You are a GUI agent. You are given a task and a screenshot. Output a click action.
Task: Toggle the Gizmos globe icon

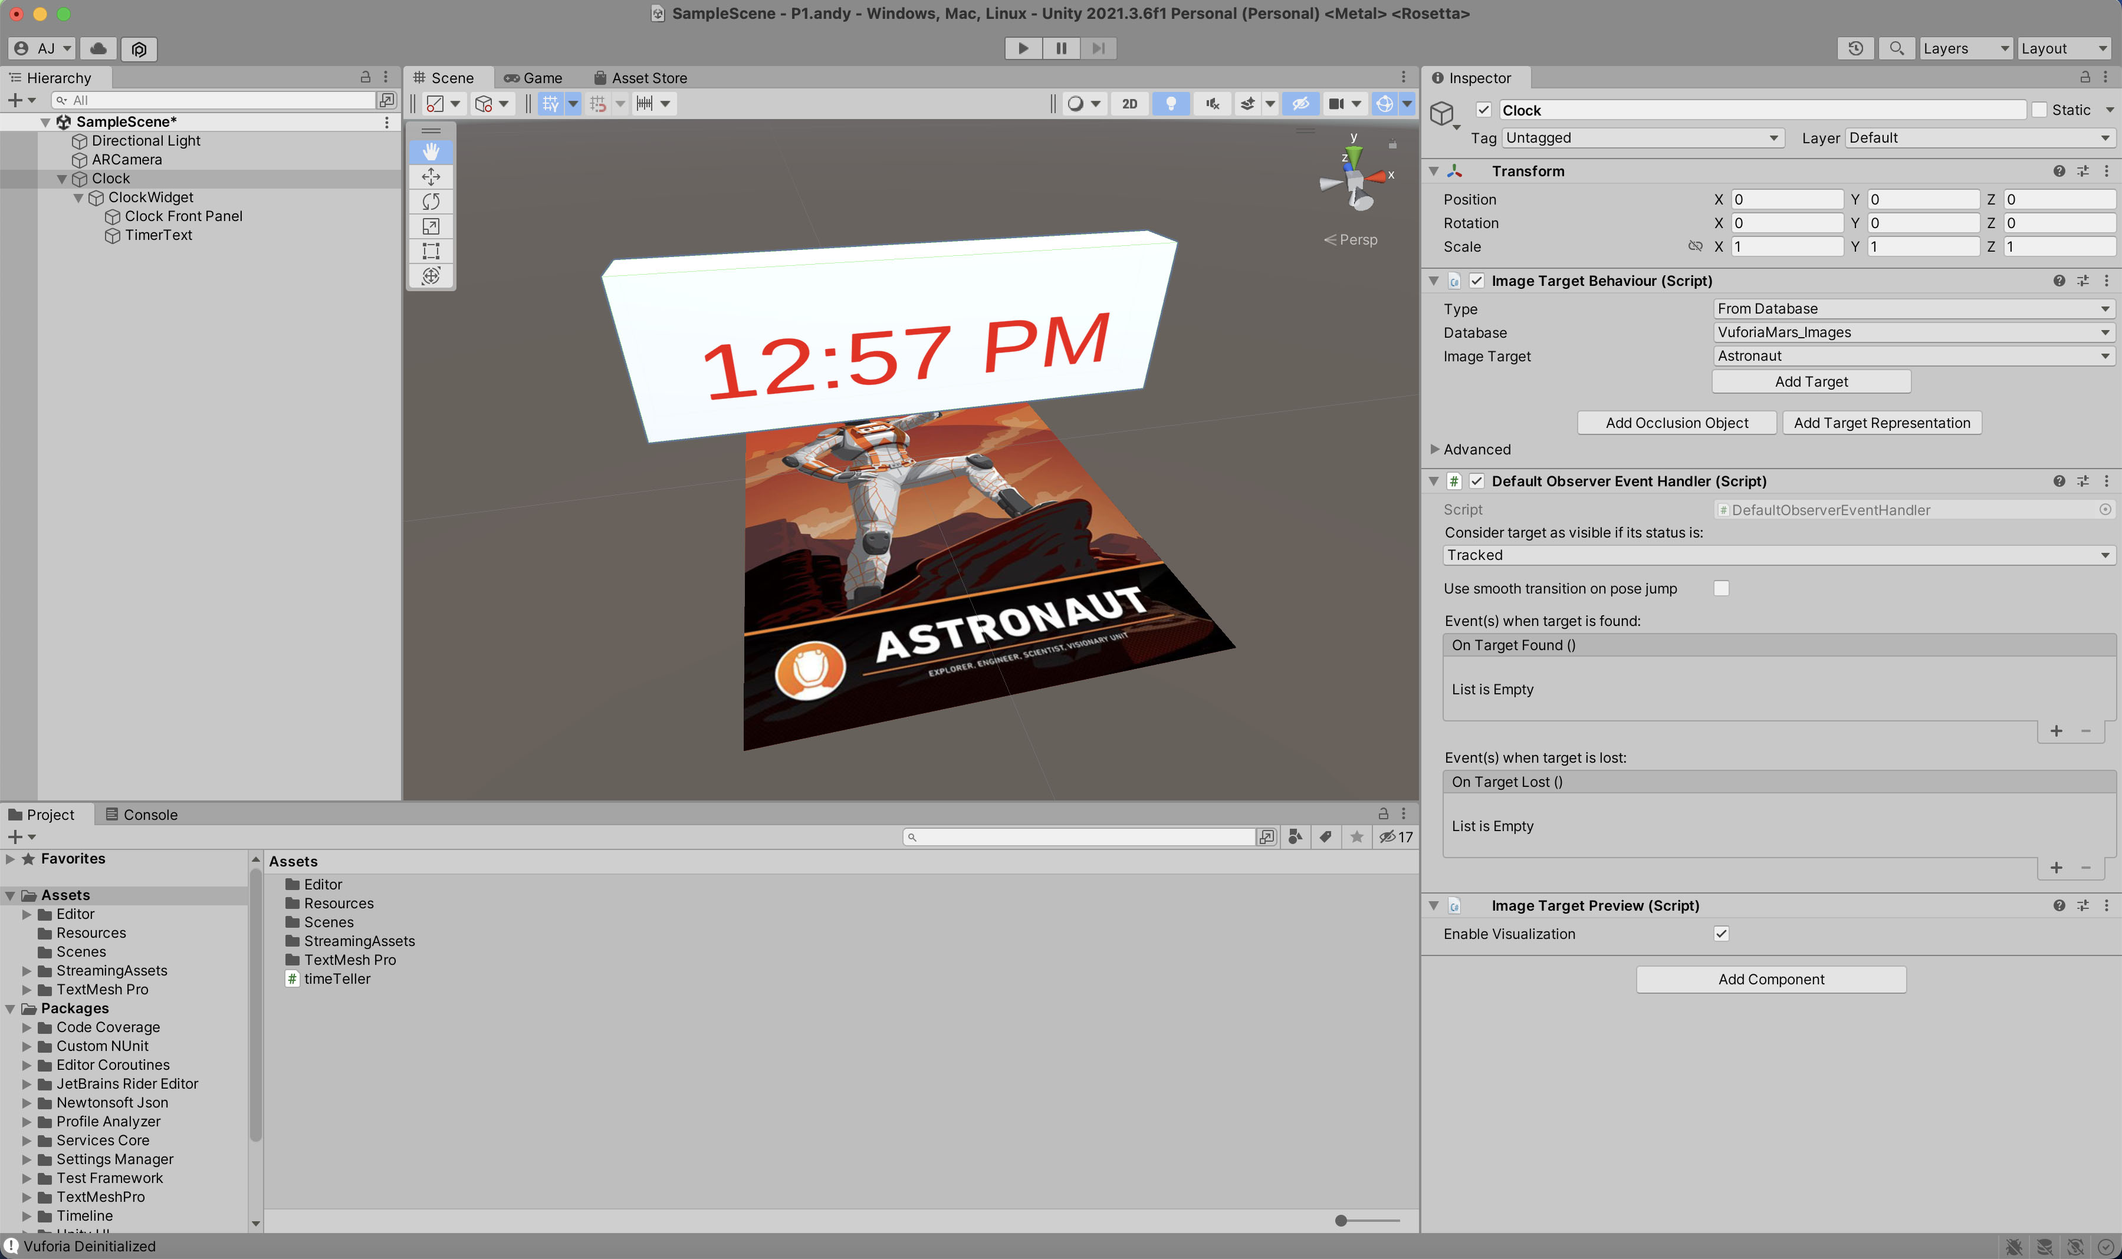1384,104
